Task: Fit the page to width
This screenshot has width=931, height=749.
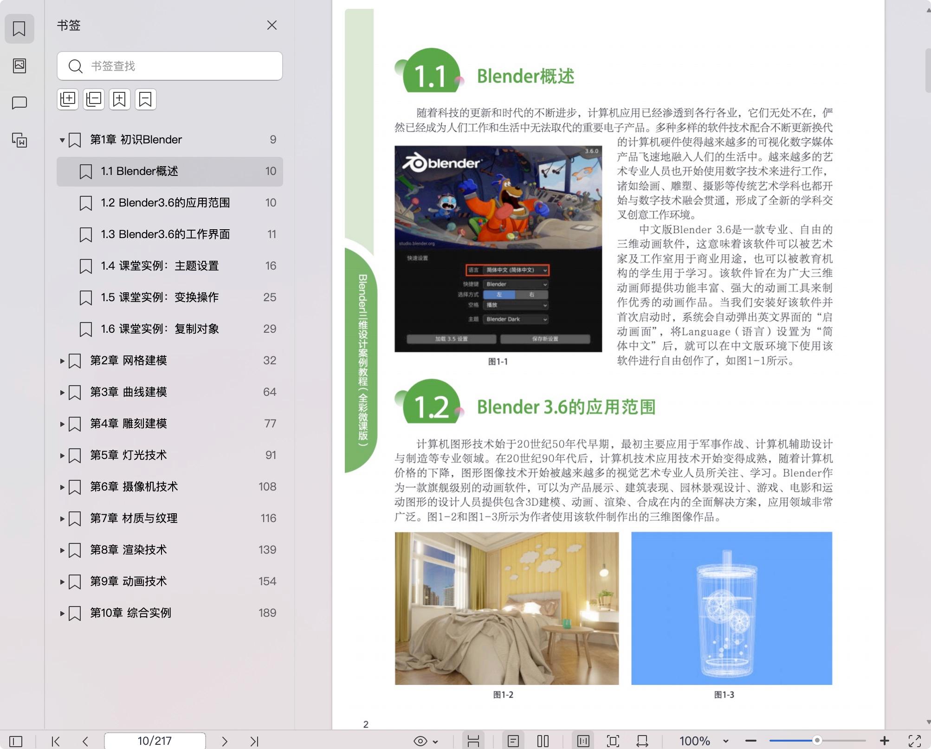Action: 642,741
